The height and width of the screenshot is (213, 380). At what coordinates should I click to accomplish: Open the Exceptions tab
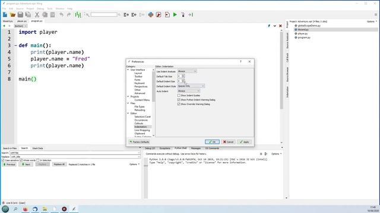(x=165, y=149)
